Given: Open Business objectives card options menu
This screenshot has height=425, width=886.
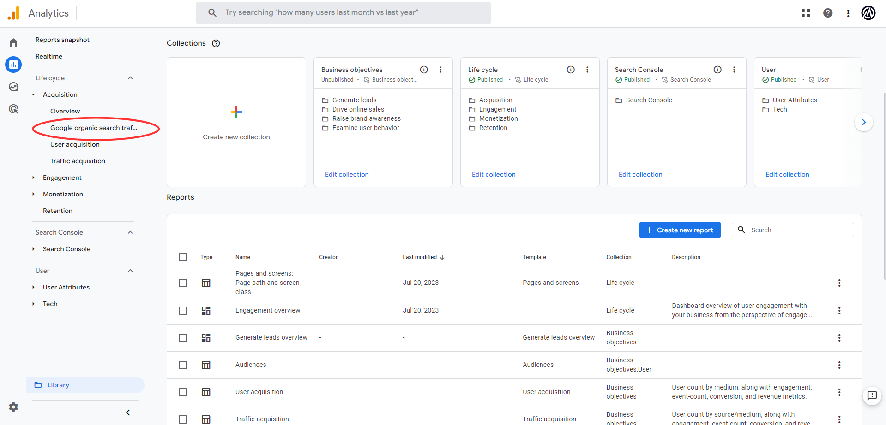Looking at the screenshot, I should (440, 70).
